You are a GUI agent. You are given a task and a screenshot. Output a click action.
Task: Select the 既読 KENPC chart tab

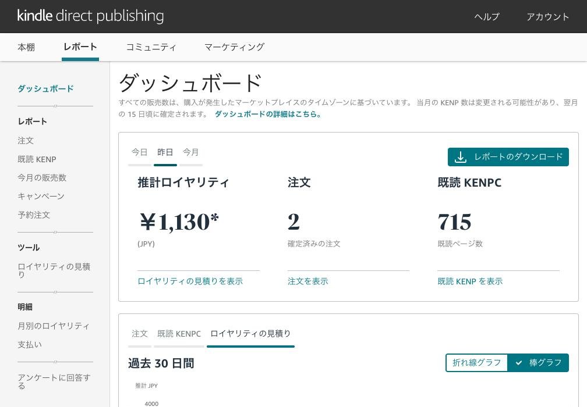(x=179, y=333)
